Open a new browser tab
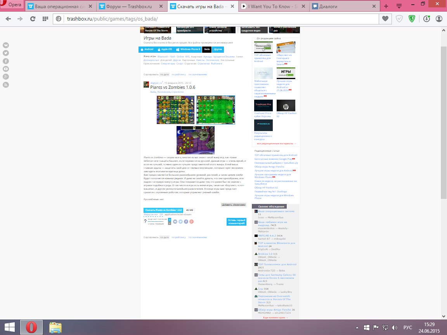The image size is (447, 335). [386, 6]
